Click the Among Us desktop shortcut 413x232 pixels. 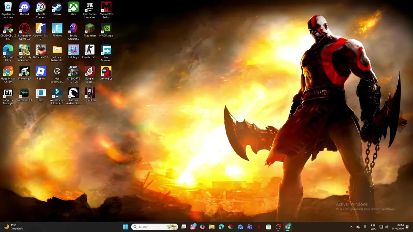click(106, 73)
